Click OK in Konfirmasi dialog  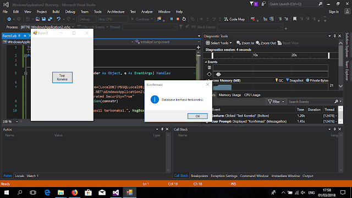tap(197, 116)
